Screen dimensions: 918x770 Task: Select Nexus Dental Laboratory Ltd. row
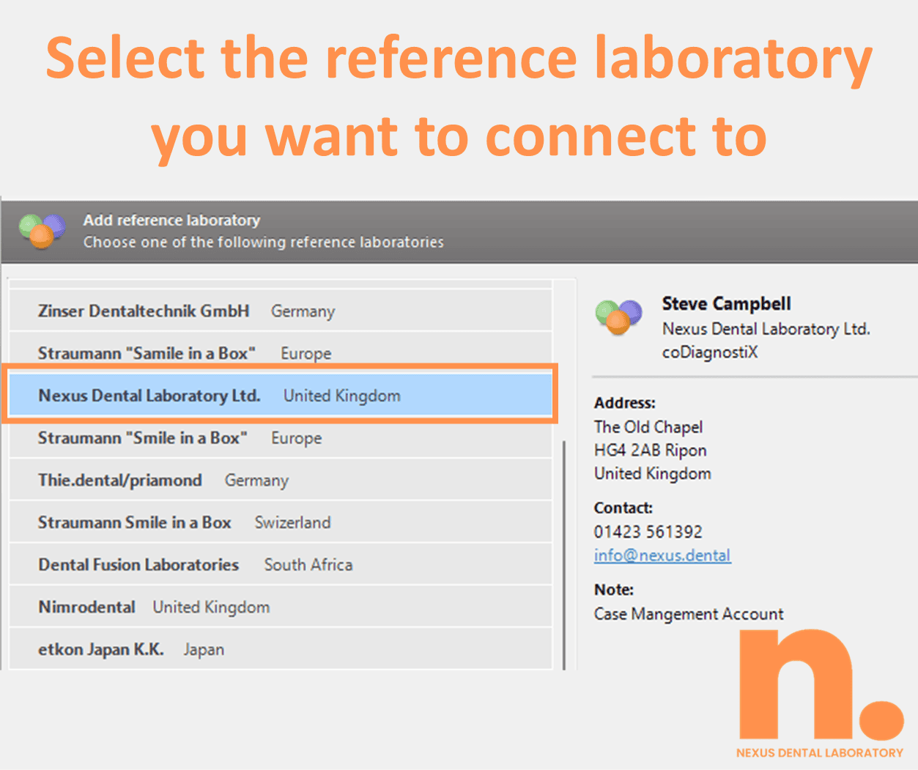281,396
